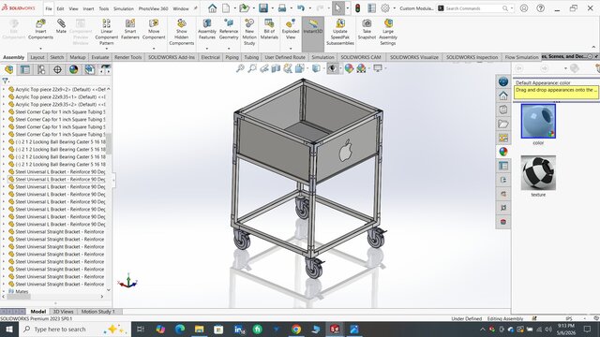Open the ConfigurationManager tab
The image size is (600, 337).
(x=41, y=69)
